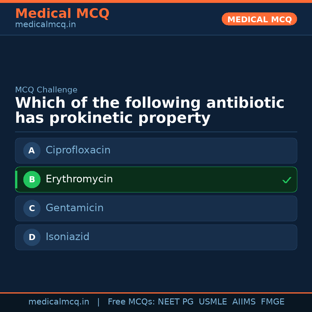
Task: Click the NEET PG footer label
Action: coord(176,302)
